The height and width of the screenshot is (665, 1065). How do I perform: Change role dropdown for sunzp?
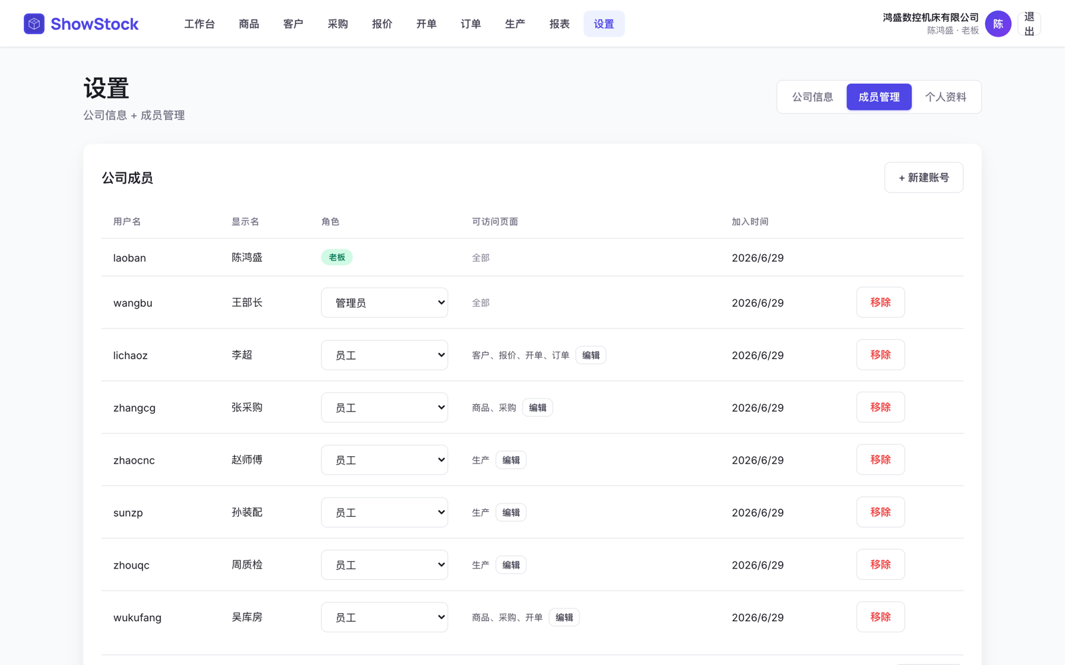tap(384, 513)
